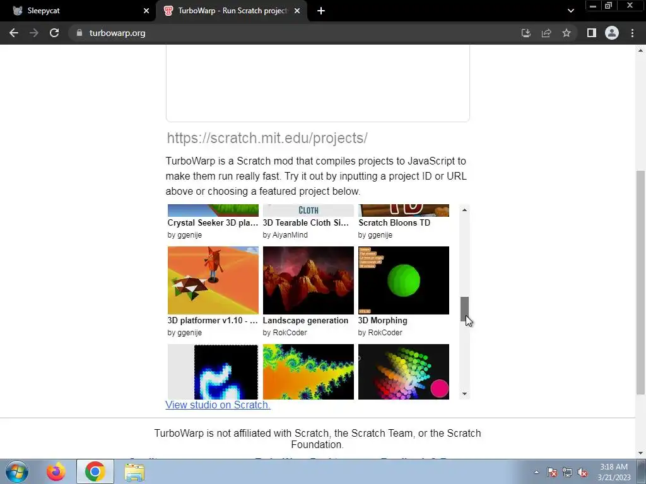Open the Landscape generation thumbnail
646x484 pixels.
pyautogui.click(x=308, y=280)
